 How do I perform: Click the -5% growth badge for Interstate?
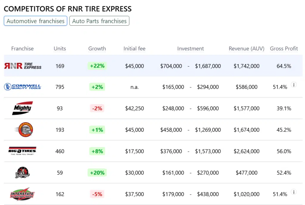tap(97, 194)
